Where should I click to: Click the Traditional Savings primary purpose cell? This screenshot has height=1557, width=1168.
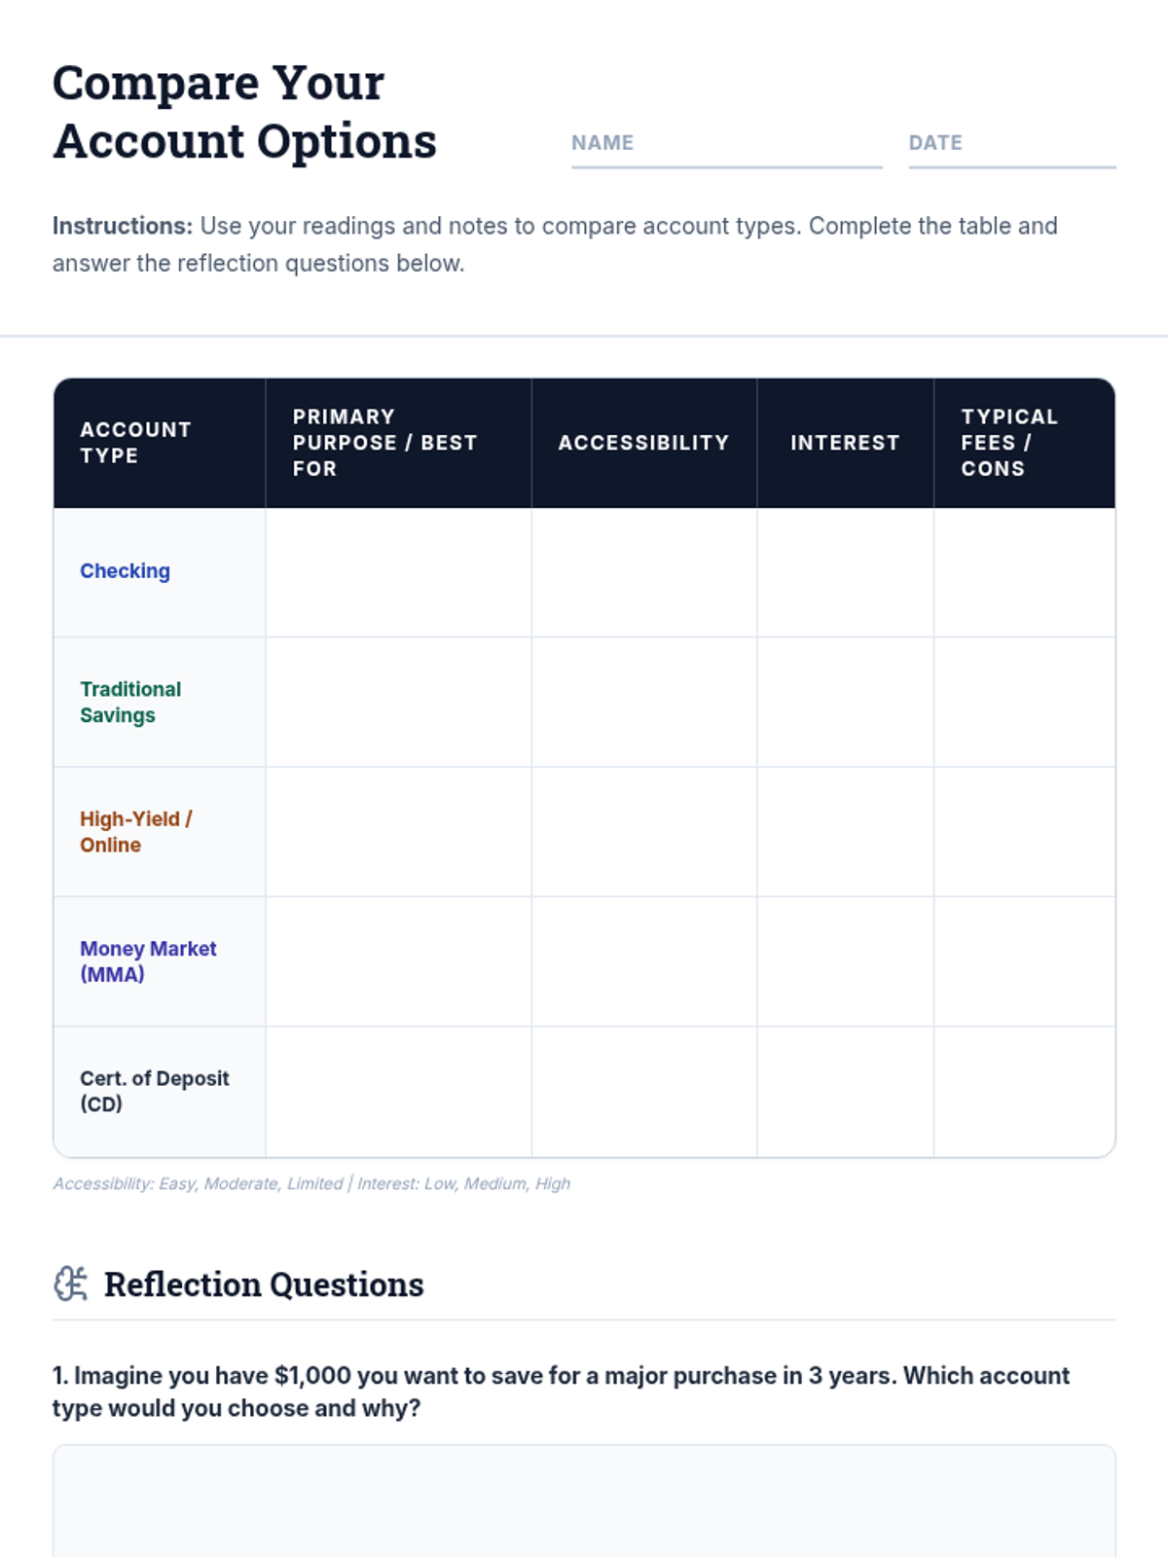pyautogui.click(x=398, y=702)
